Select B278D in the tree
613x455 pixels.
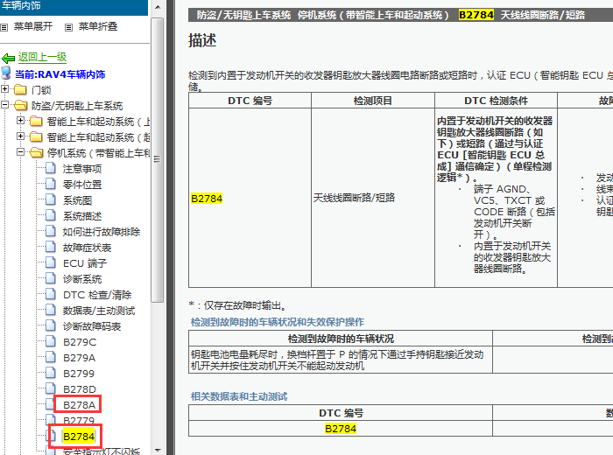point(80,389)
